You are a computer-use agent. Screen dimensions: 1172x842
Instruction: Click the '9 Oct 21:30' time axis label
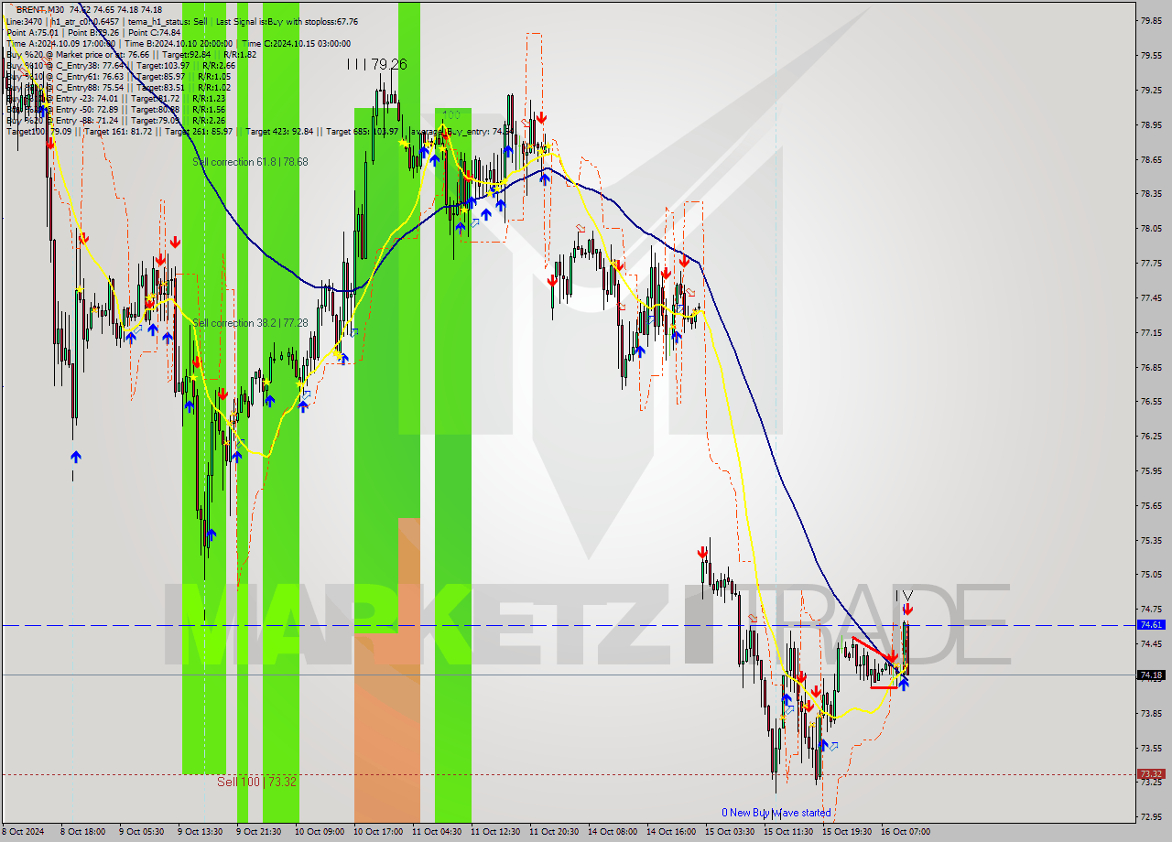(x=259, y=832)
